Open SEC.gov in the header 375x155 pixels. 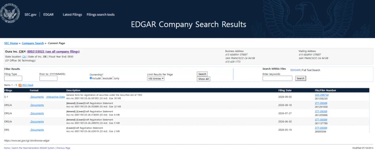tap(30, 15)
